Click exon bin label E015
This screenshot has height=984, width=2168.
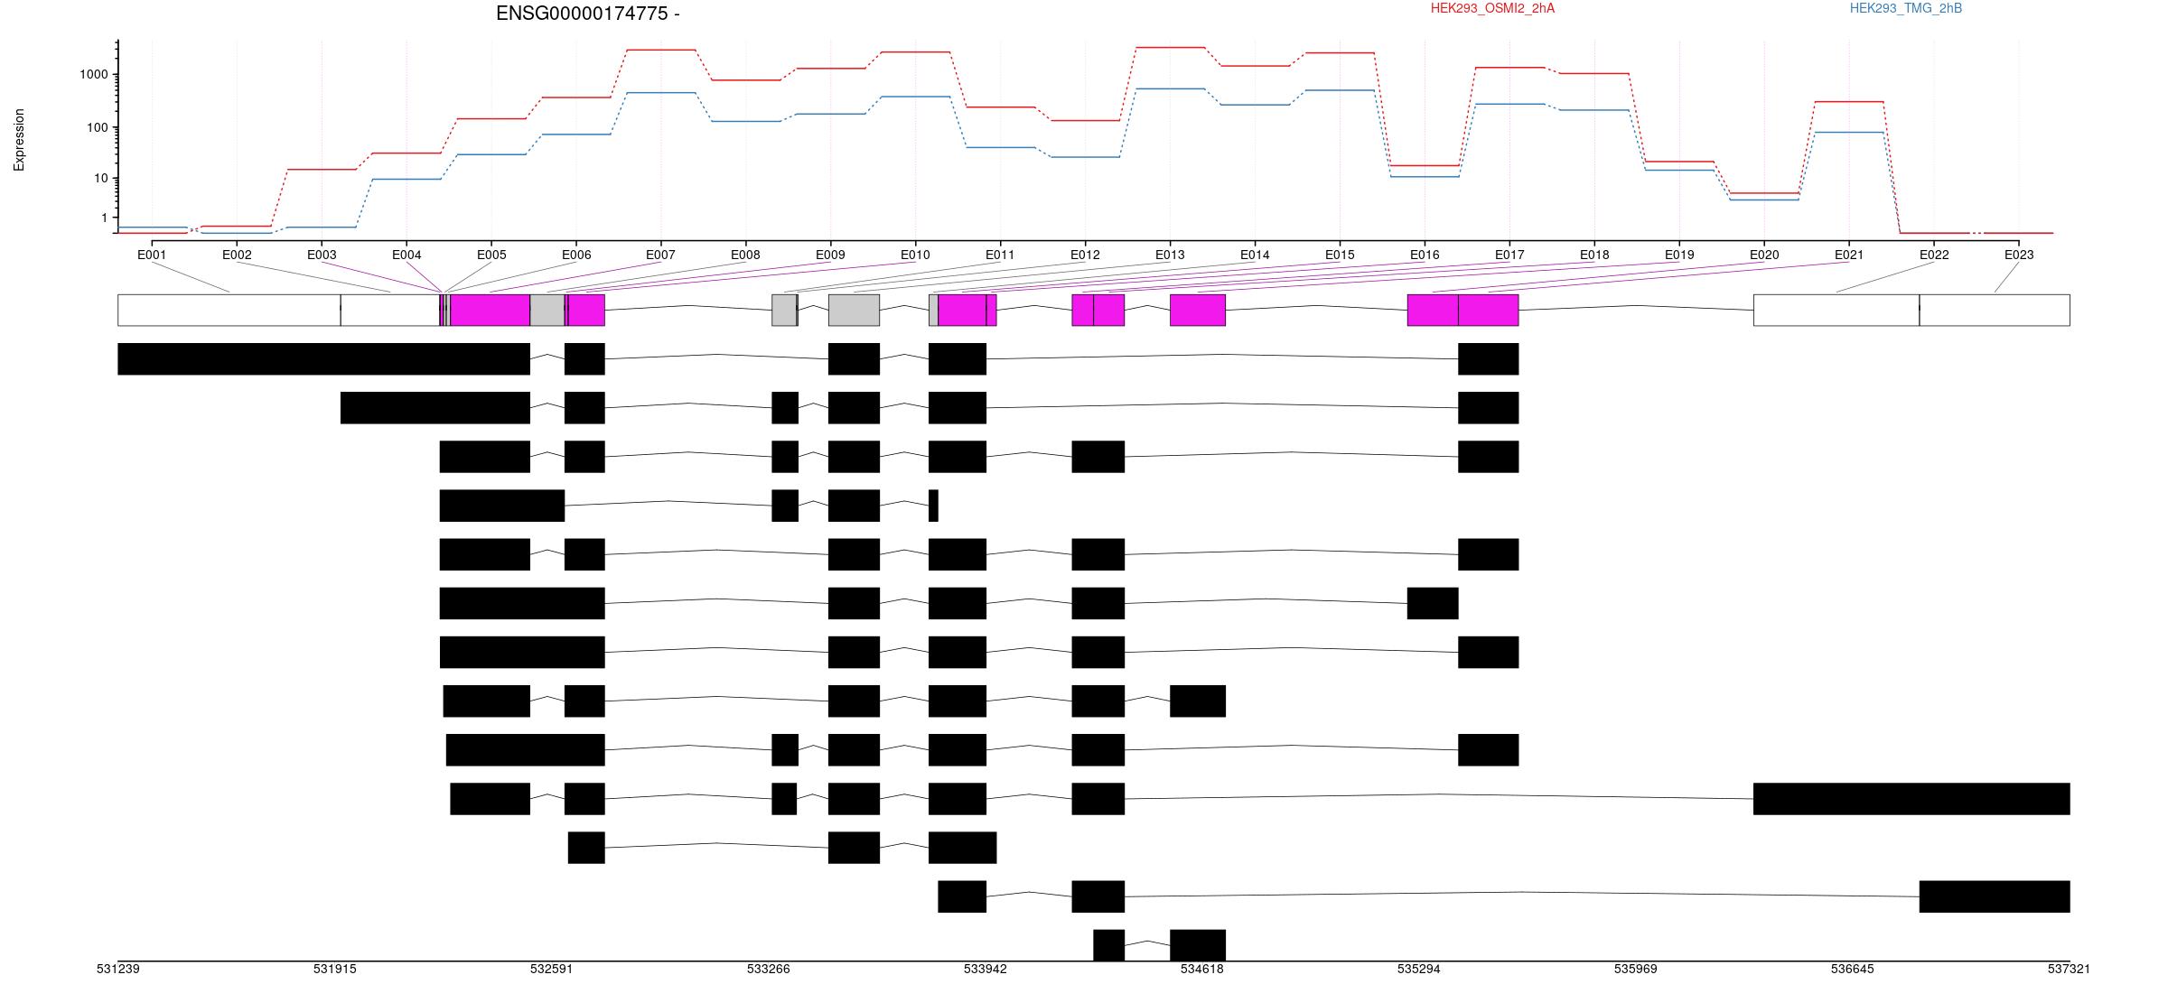[x=1340, y=255]
